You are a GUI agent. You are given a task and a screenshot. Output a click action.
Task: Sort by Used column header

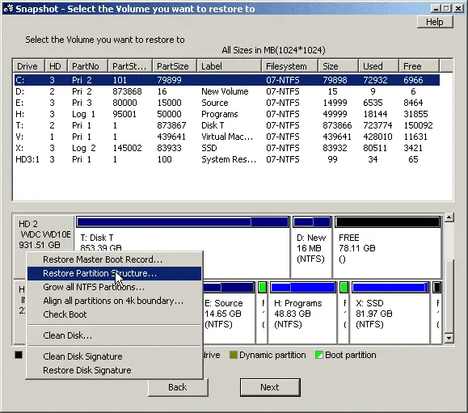tap(378, 66)
